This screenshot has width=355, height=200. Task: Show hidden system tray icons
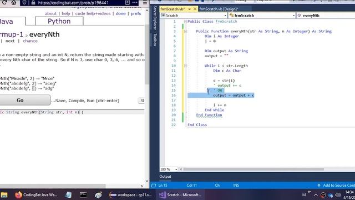coord(316,195)
